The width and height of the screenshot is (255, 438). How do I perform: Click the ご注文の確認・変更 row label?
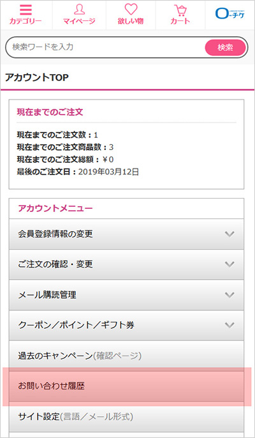point(55,264)
